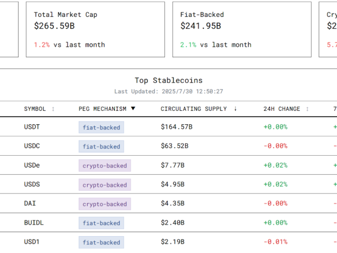Select USD1 symbol in table
Viewport: 337px width, 253px height.
[x=32, y=242]
